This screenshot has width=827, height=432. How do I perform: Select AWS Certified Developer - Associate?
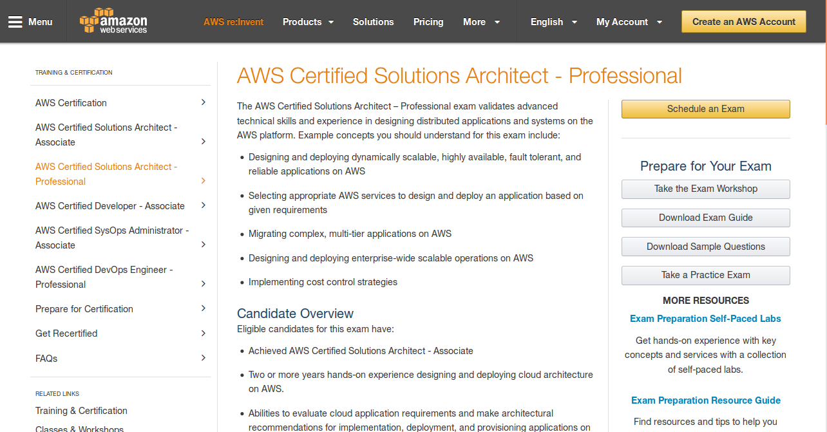[x=110, y=206]
